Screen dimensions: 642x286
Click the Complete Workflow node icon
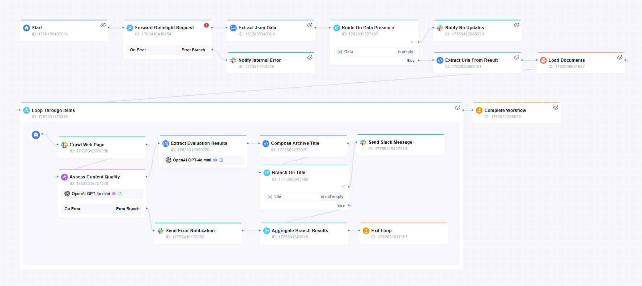(479, 110)
